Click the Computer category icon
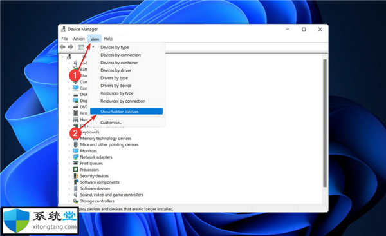The image size is (386, 236). coord(75,88)
